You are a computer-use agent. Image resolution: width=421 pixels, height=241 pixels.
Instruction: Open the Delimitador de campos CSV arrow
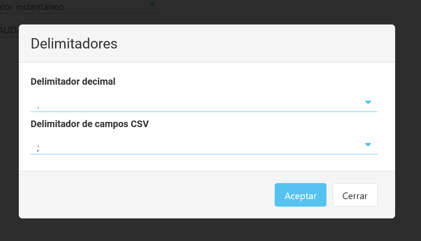pos(368,145)
